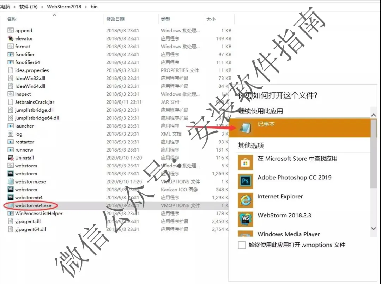The height and width of the screenshot is (284, 381).
Task: Click the fsnotifier64 application icon
Action: [x=11, y=62]
